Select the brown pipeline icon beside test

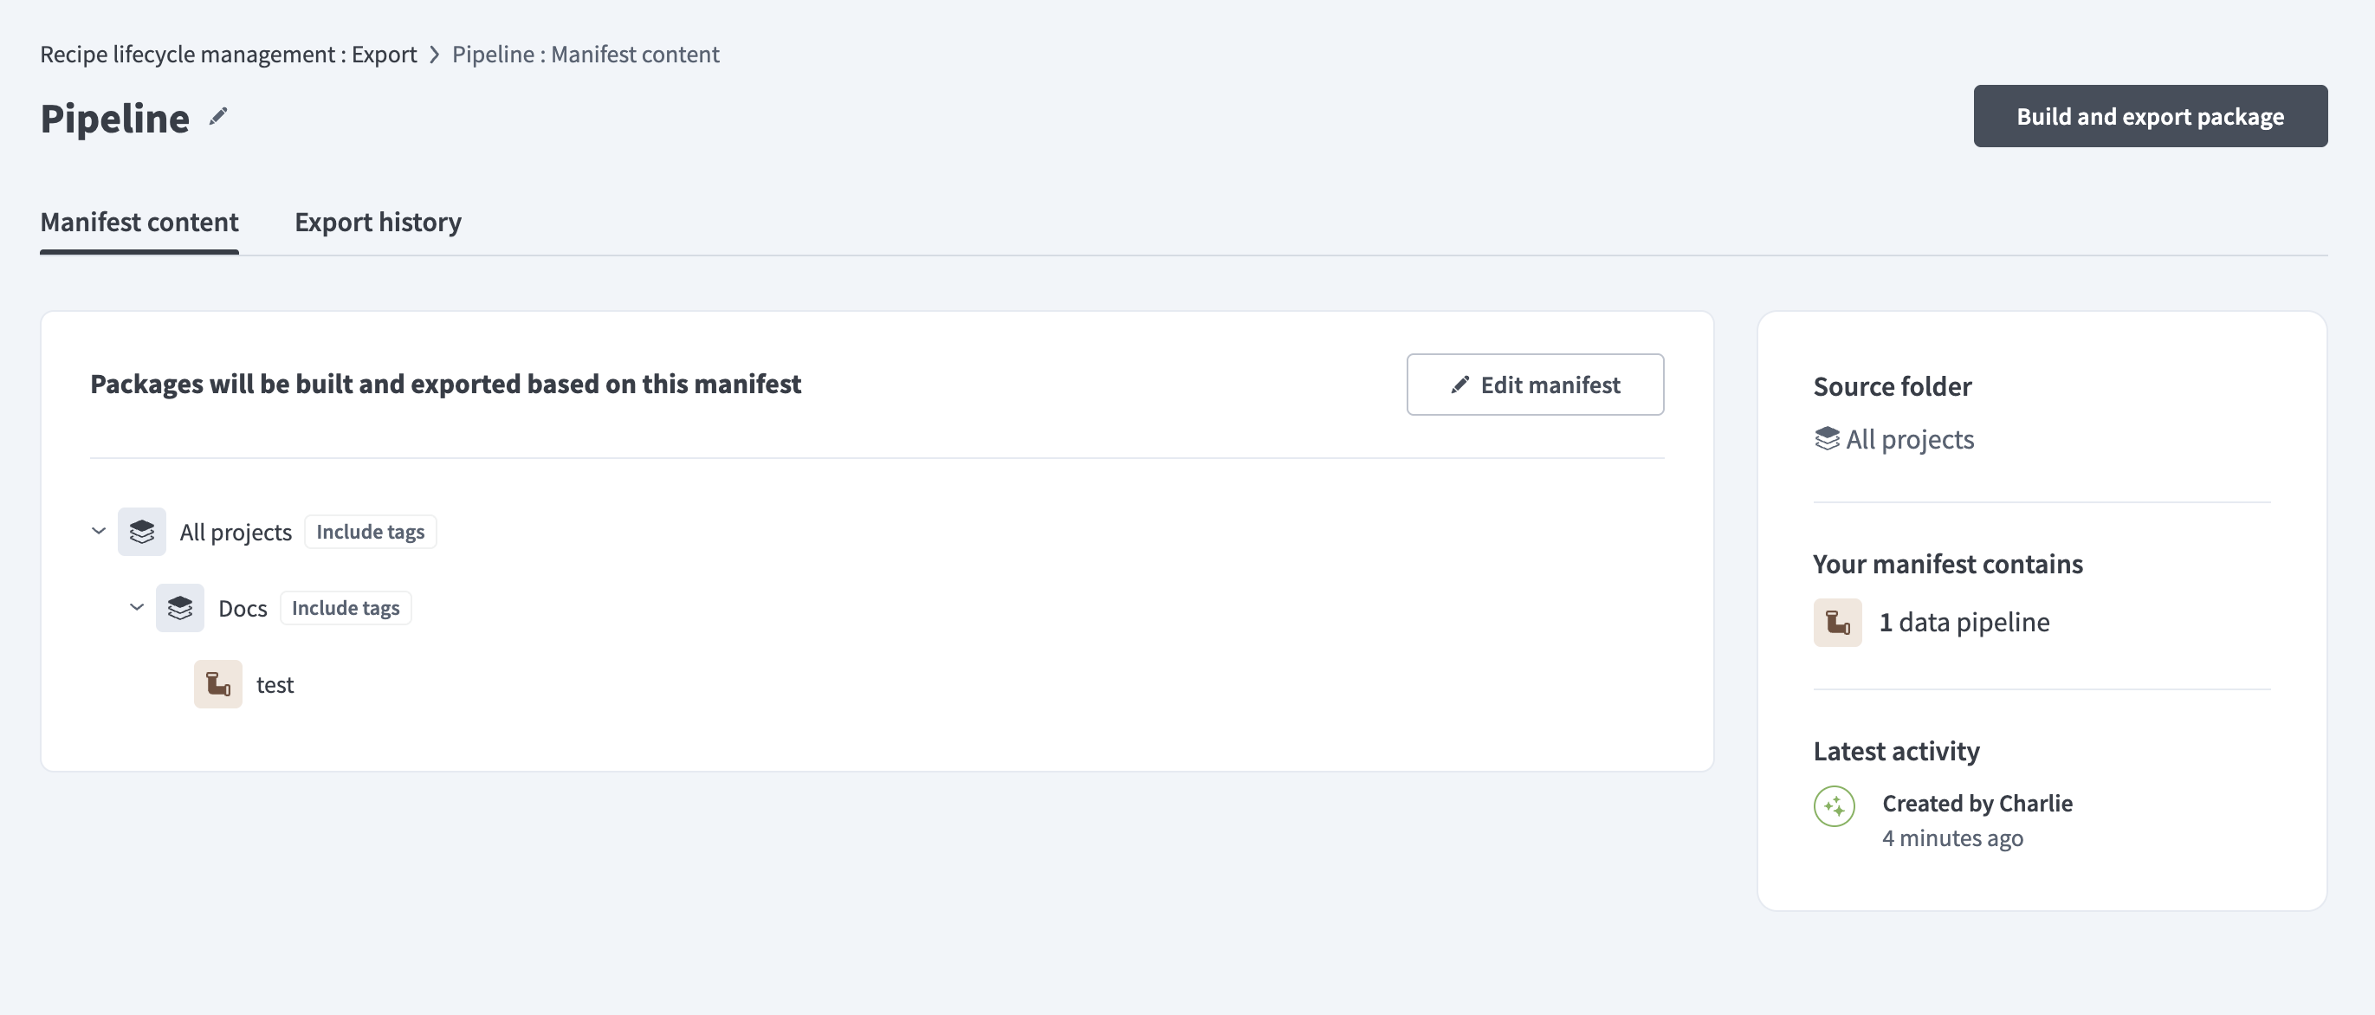coord(217,684)
